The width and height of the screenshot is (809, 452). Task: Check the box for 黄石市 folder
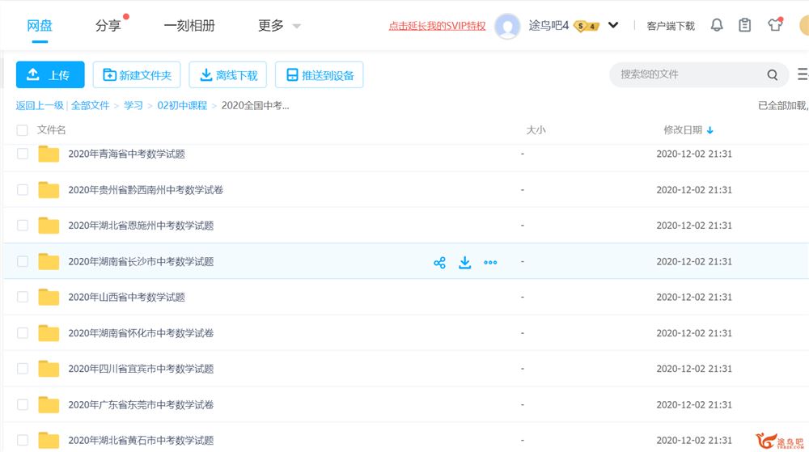(x=22, y=440)
